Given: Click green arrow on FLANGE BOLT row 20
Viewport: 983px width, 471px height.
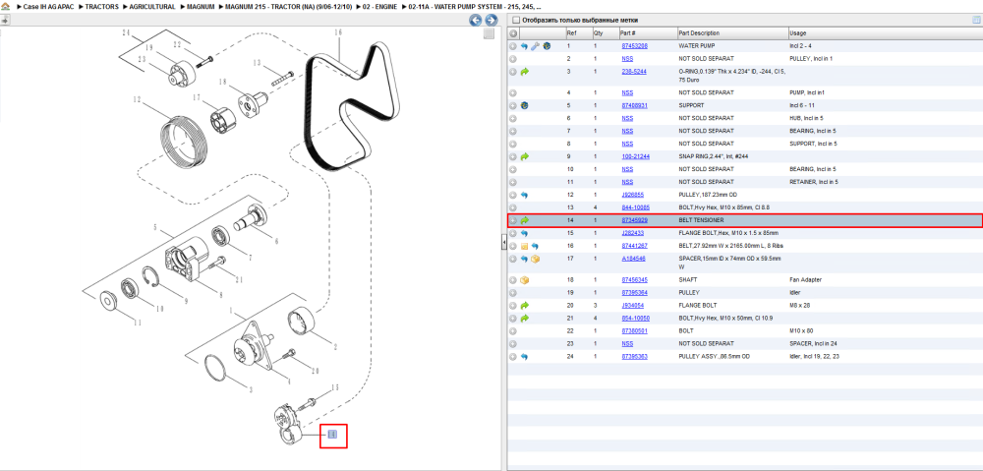Looking at the screenshot, I should point(525,306).
